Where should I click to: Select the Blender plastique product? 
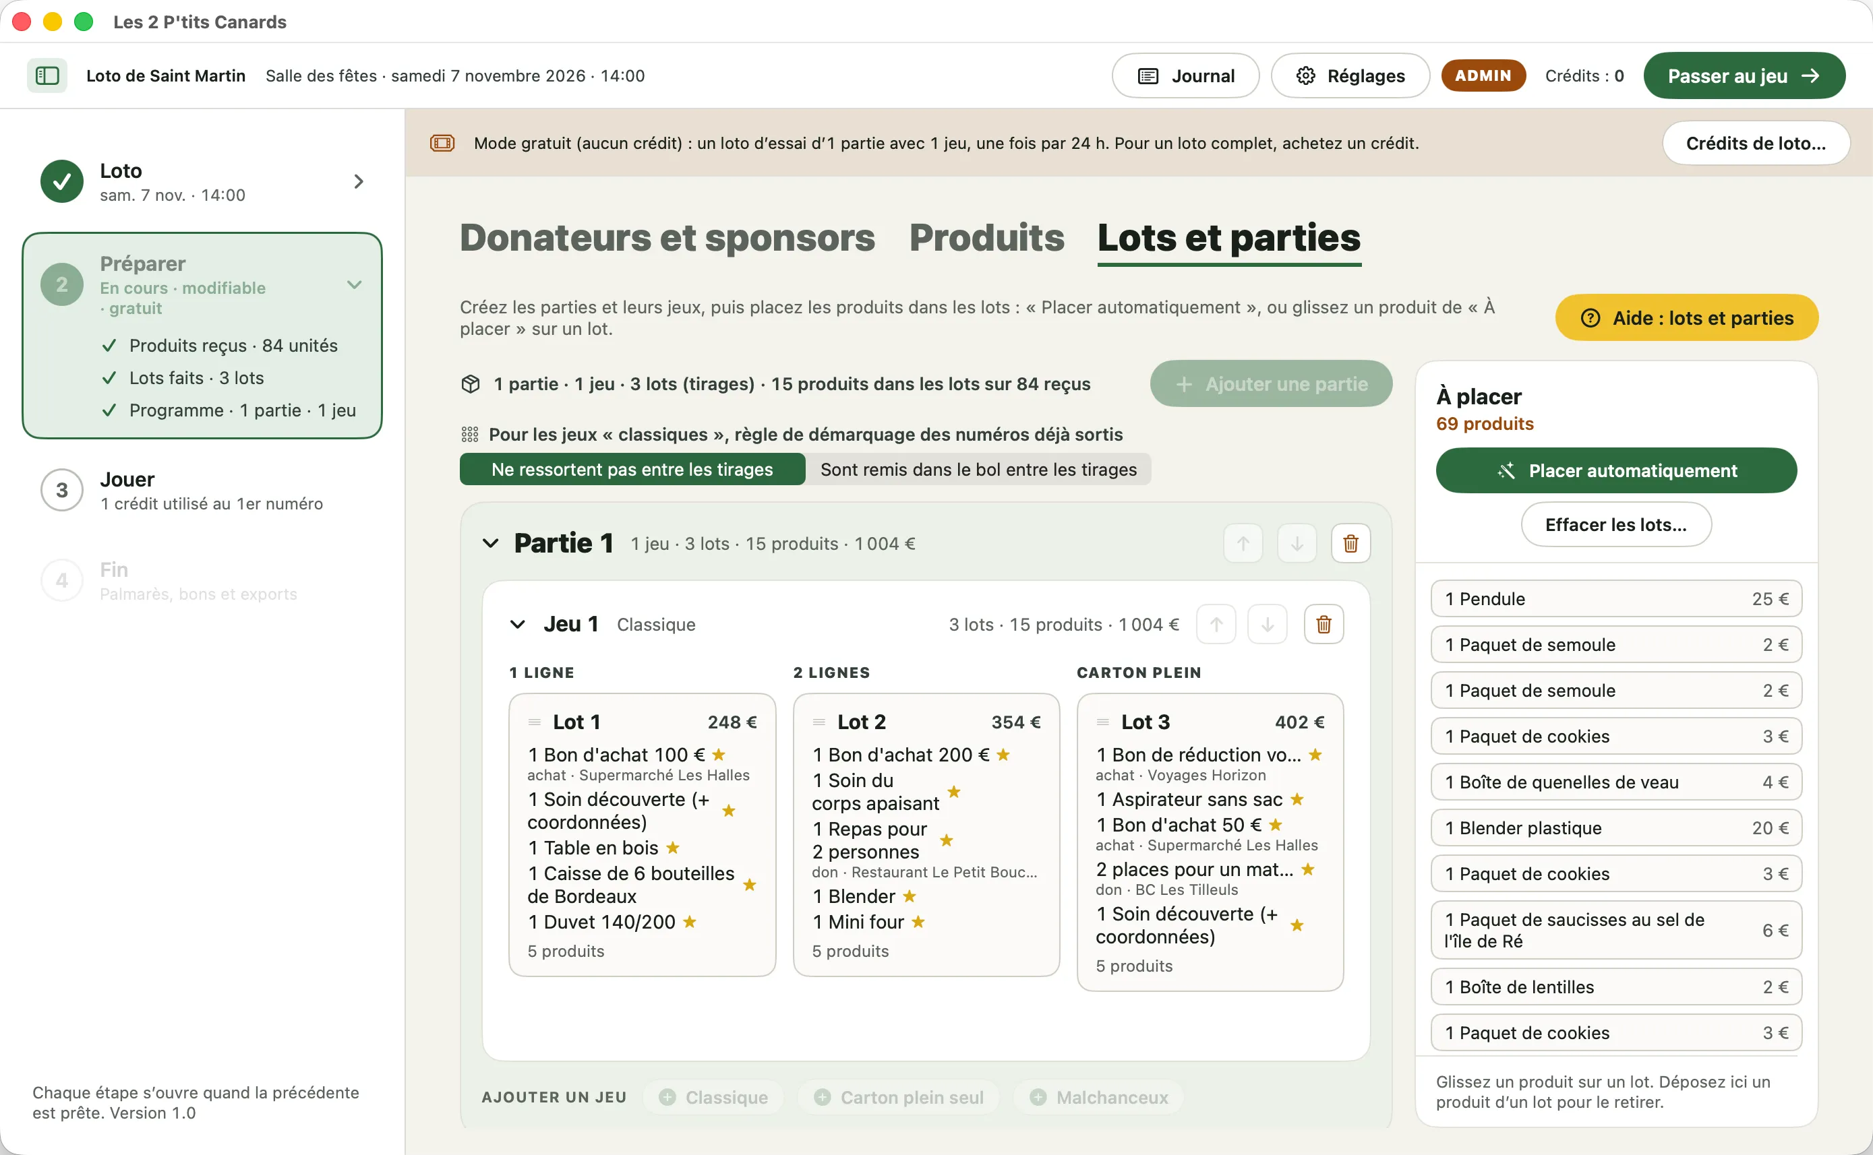[x=1616, y=828]
